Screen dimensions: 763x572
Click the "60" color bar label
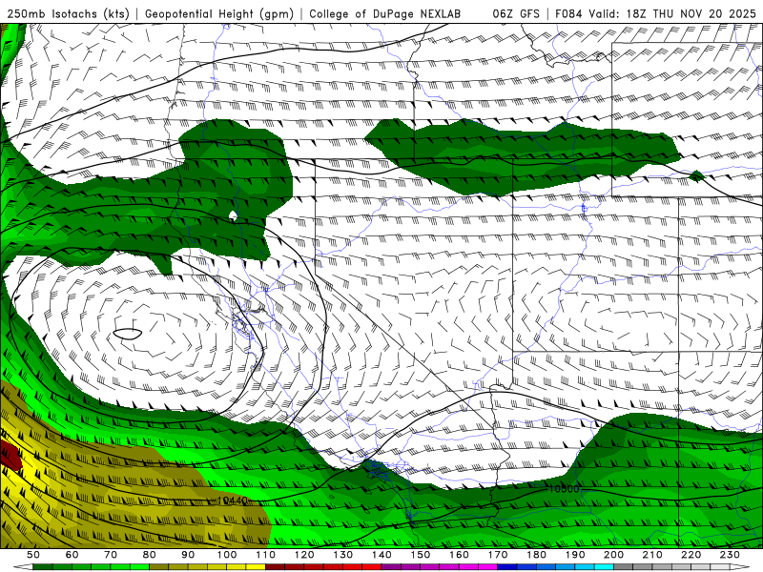point(72,555)
